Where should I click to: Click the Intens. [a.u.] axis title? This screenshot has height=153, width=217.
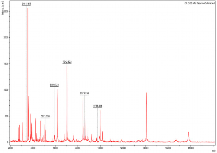(x=3, y=8)
